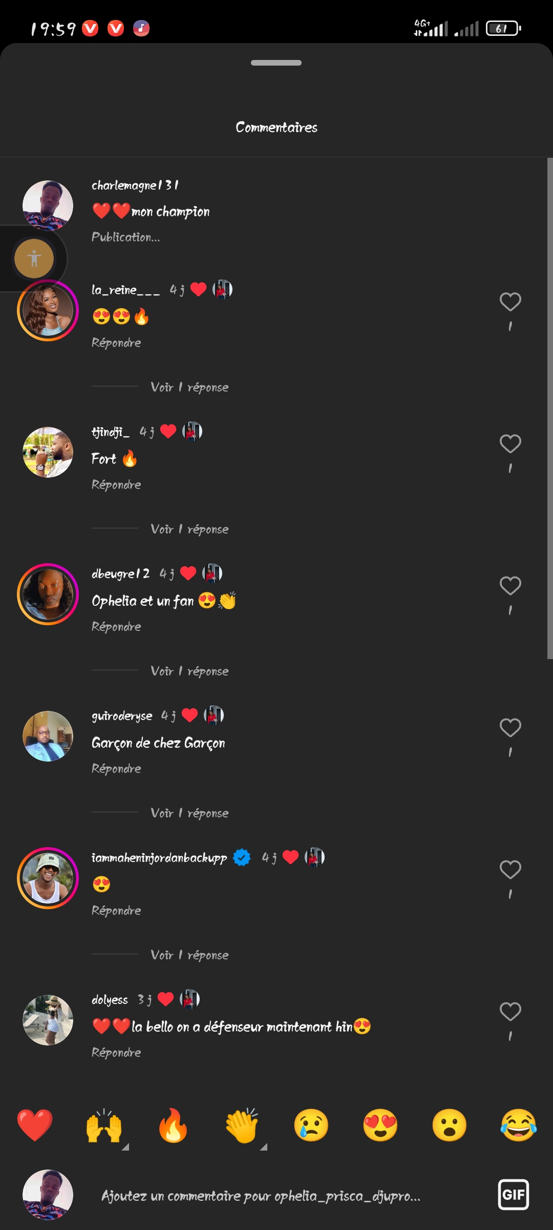Tap the red heart quick emoji reaction
Viewport: 553px width, 1230px height.
[x=35, y=1125]
